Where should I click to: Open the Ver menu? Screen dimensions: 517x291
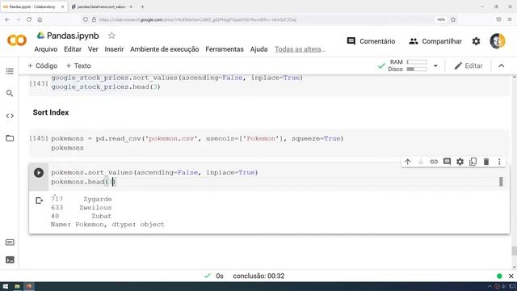tap(93, 49)
